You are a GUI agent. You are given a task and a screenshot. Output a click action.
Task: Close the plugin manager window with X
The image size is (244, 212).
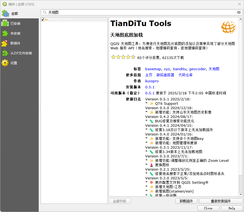[x=240, y=4]
